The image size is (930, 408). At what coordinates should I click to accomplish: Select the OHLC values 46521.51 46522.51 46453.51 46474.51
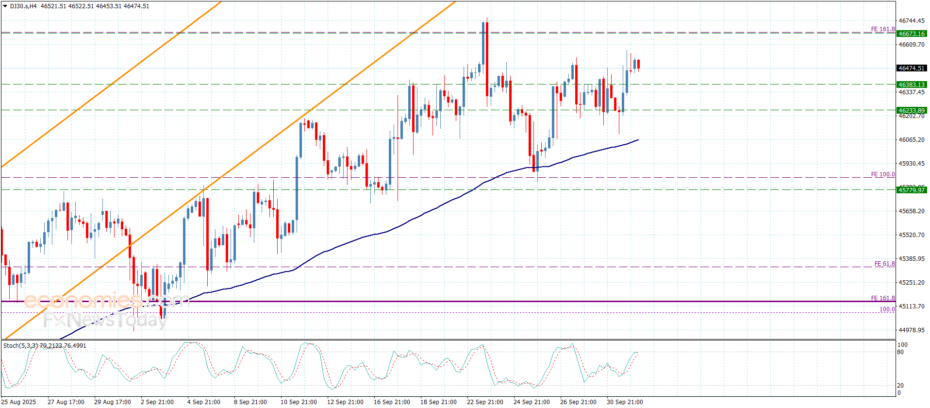click(95, 6)
